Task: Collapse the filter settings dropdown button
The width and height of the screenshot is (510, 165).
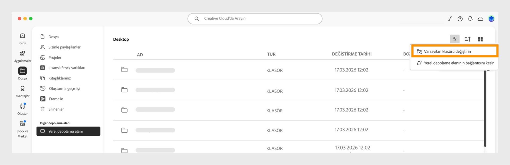Action: click(x=455, y=39)
